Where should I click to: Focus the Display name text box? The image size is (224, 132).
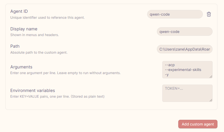pyautogui.click(x=184, y=32)
